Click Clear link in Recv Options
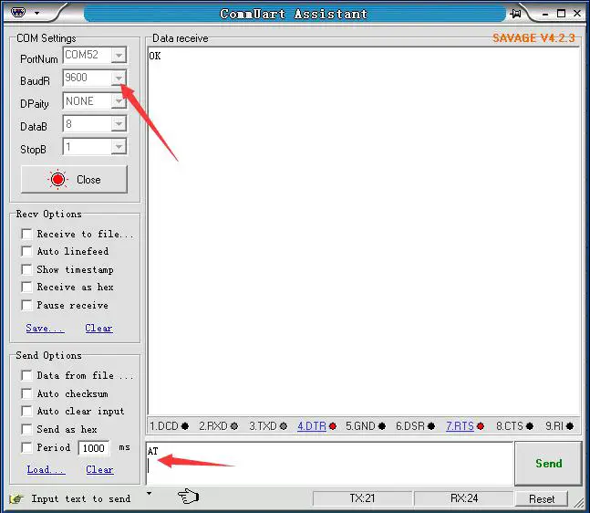The width and height of the screenshot is (590, 513). coord(98,328)
